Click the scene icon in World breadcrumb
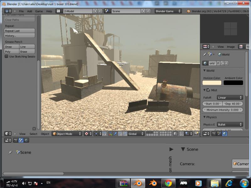The image size is (251, 188). 210,55
